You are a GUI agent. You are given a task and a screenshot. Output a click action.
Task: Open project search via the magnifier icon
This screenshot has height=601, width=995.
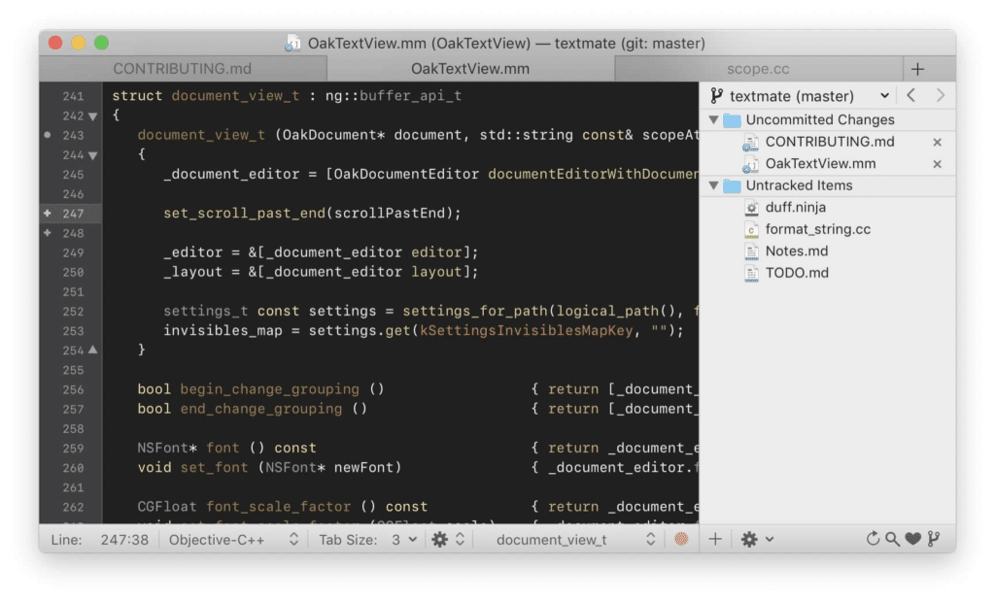(x=891, y=539)
